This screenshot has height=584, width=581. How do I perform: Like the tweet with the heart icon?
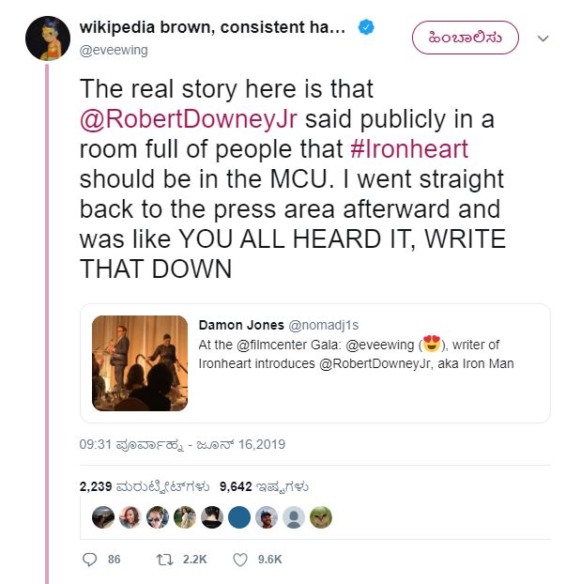(x=239, y=559)
